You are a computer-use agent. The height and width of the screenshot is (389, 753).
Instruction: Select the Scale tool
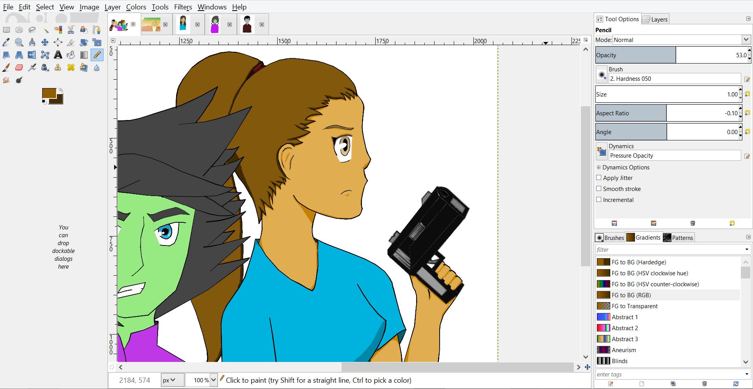pyautogui.click(x=97, y=42)
